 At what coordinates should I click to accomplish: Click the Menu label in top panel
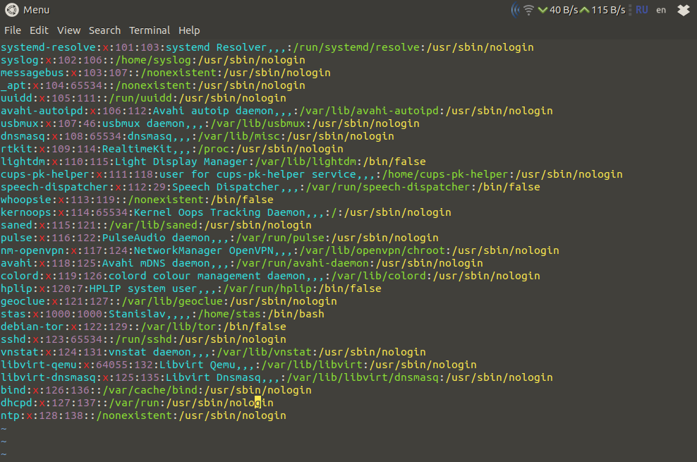click(37, 10)
